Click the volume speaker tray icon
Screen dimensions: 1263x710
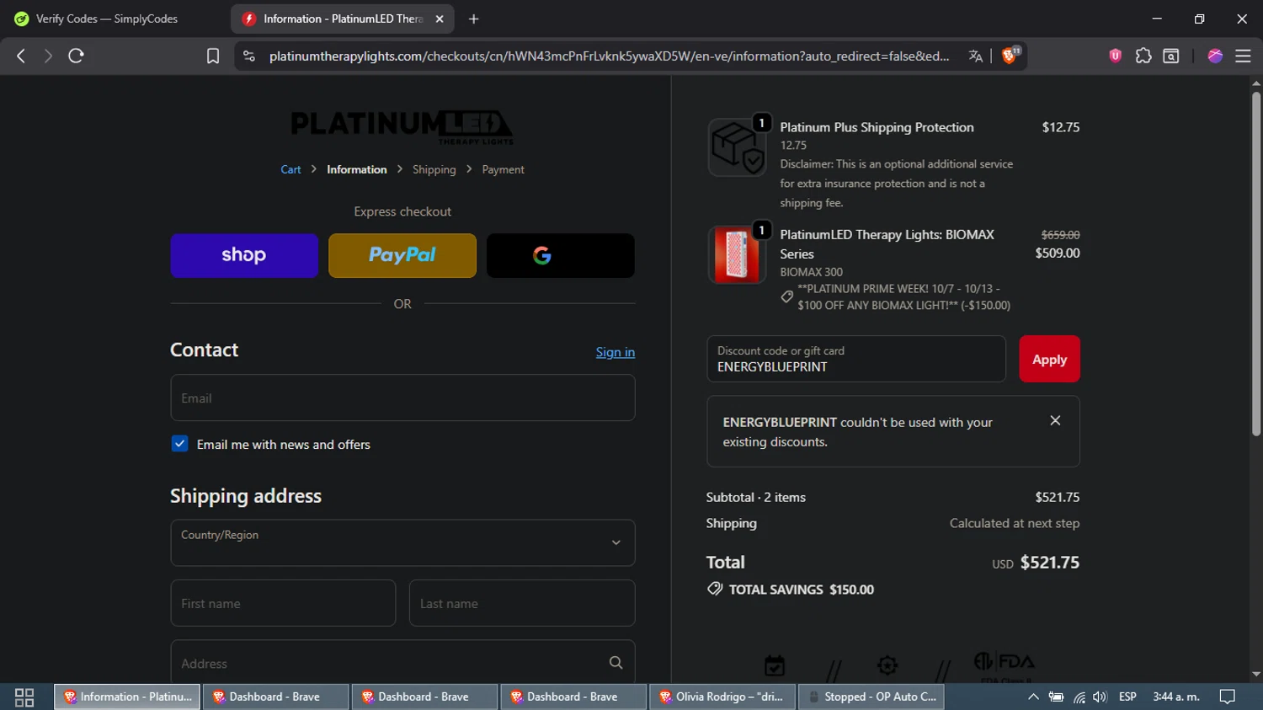click(x=1100, y=697)
